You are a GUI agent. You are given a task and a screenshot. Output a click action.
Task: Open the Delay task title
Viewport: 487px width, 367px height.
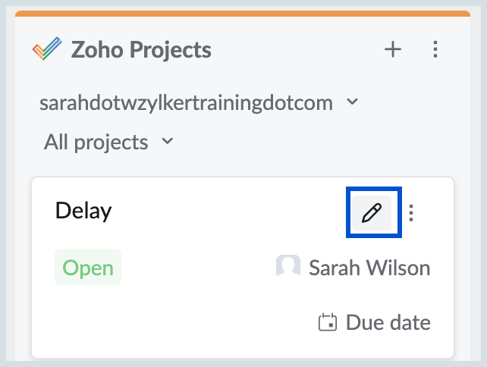tap(83, 211)
